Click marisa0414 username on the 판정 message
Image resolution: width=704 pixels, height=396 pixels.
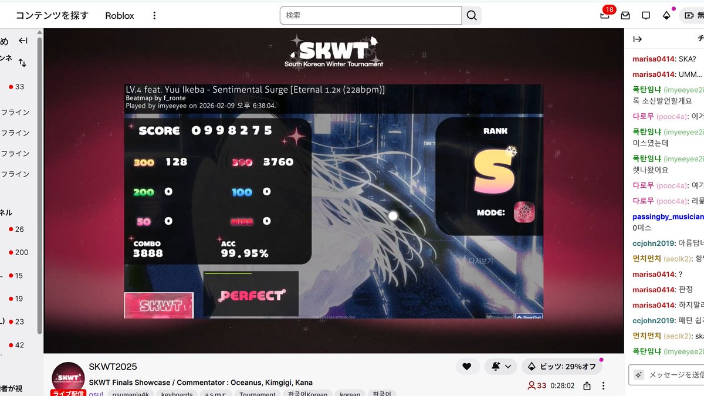[654, 290]
